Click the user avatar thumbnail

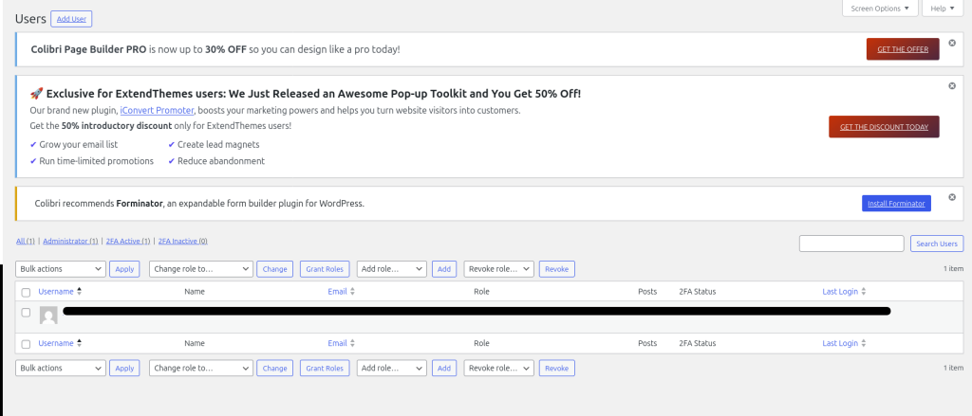point(48,316)
